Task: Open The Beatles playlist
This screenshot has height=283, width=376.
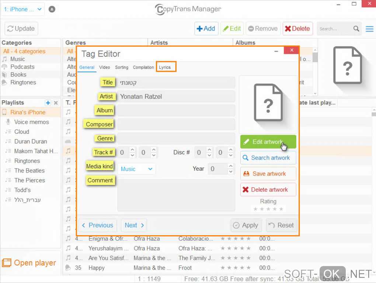Action: coord(31,171)
